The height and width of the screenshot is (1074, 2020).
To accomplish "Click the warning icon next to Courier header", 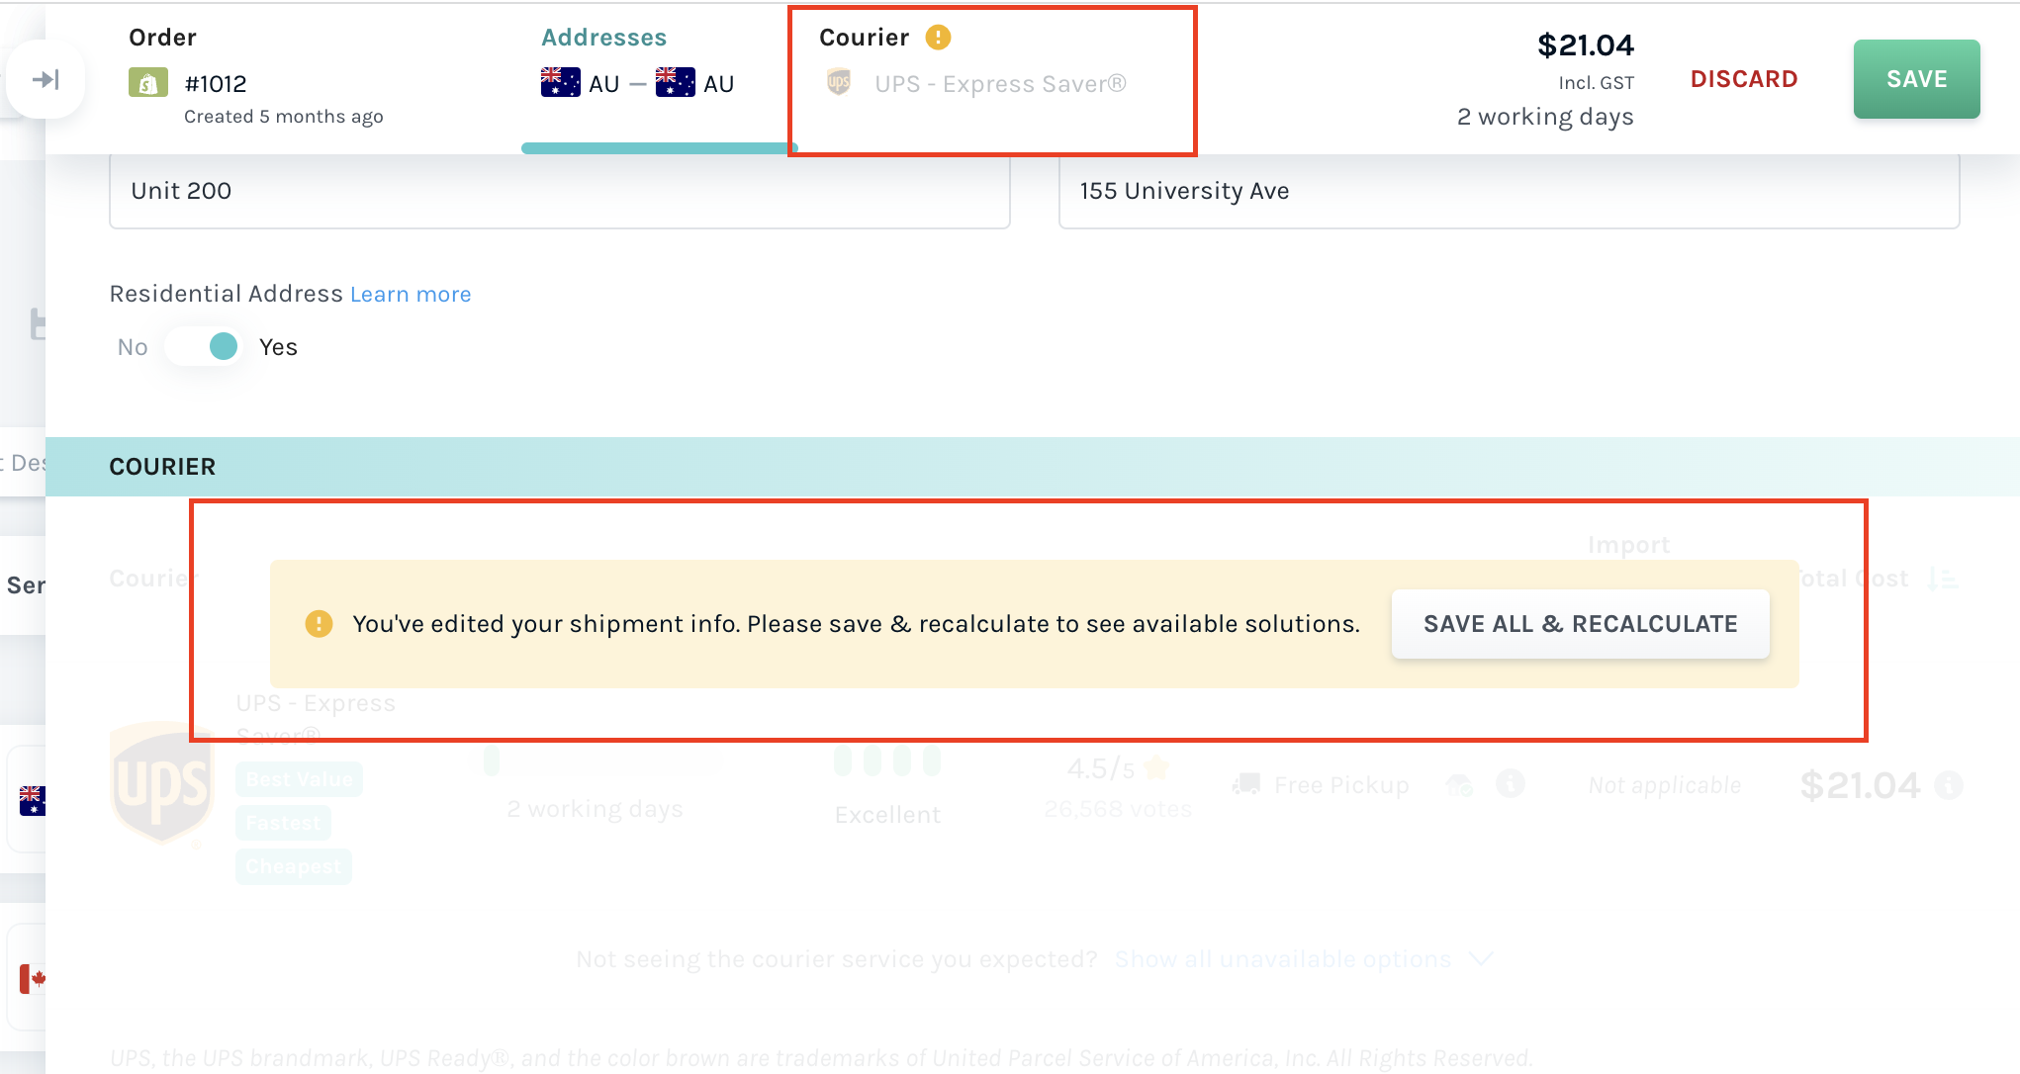I will (x=938, y=37).
